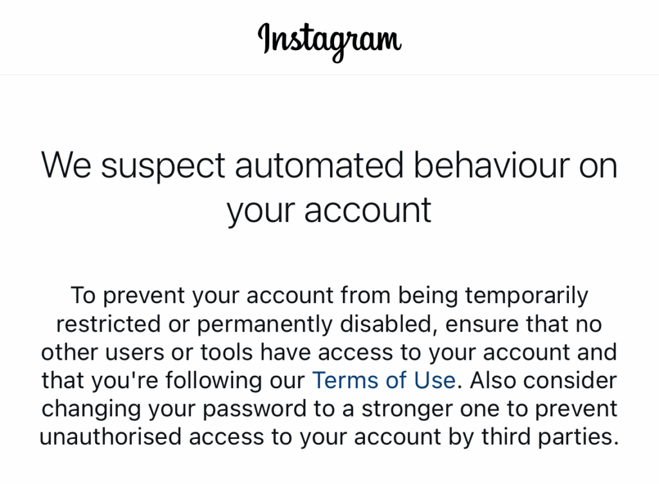Screen dimensions: 659x484
Task: Click the phrase 'permanently disabled' in the paragraph
Action: click(314, 324)
